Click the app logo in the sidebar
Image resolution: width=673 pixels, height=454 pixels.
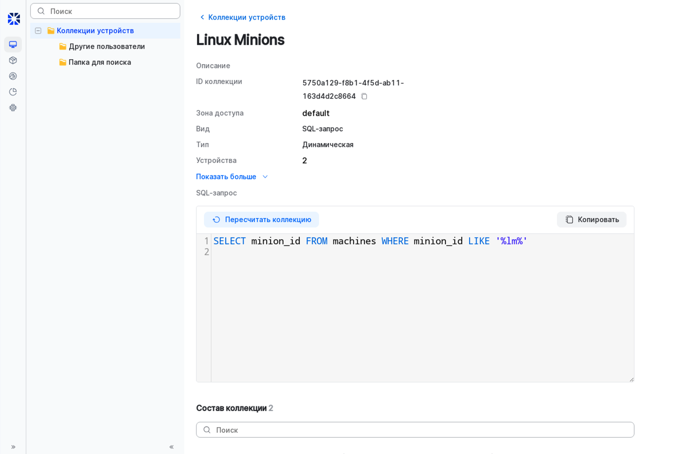(x=14, y=19)
